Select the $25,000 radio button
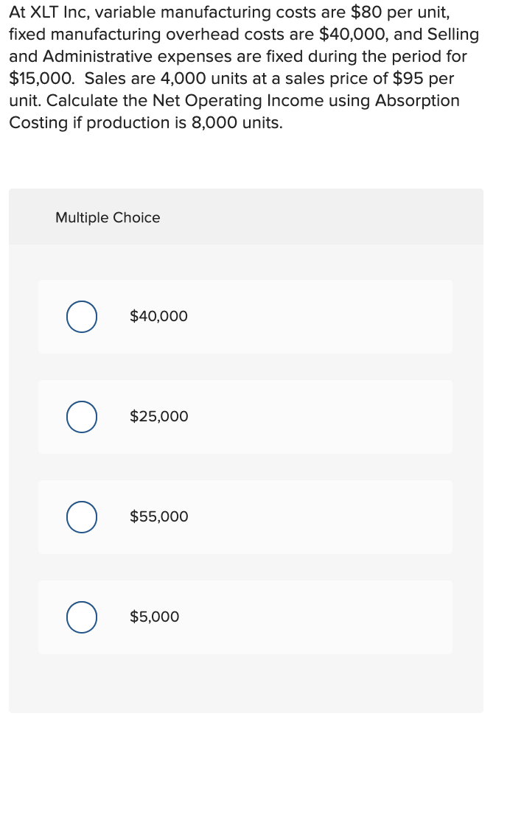 tap(81, 416)
